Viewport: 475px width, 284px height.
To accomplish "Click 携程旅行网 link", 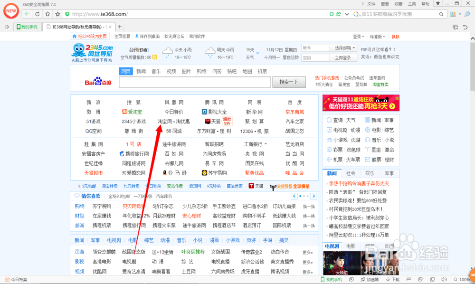I will click(134, 154).
